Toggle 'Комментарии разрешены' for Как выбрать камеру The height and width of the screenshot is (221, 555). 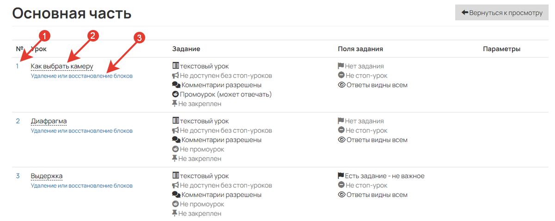(x=222, y=85)
